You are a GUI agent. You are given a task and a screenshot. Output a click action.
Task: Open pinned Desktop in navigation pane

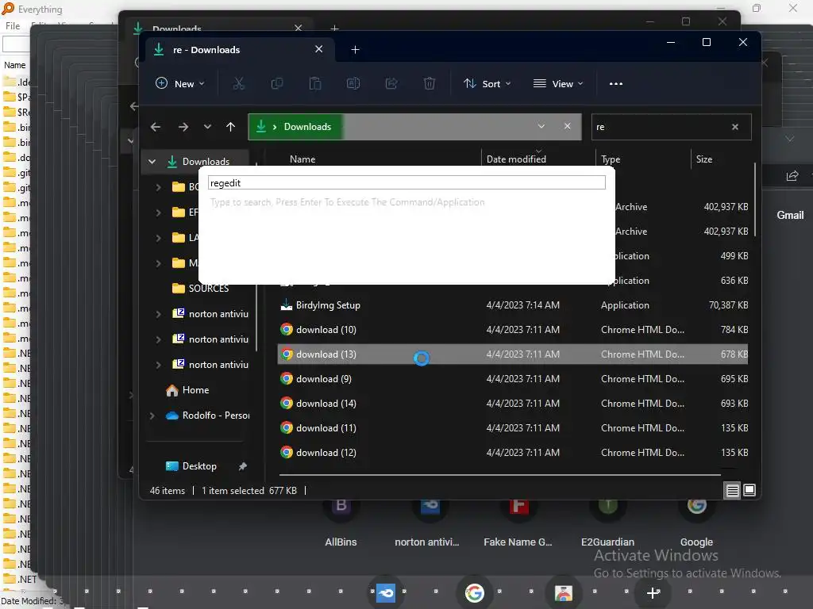coord(199,466)
